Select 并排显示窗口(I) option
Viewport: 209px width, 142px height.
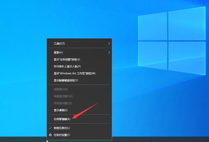(79, 103)
